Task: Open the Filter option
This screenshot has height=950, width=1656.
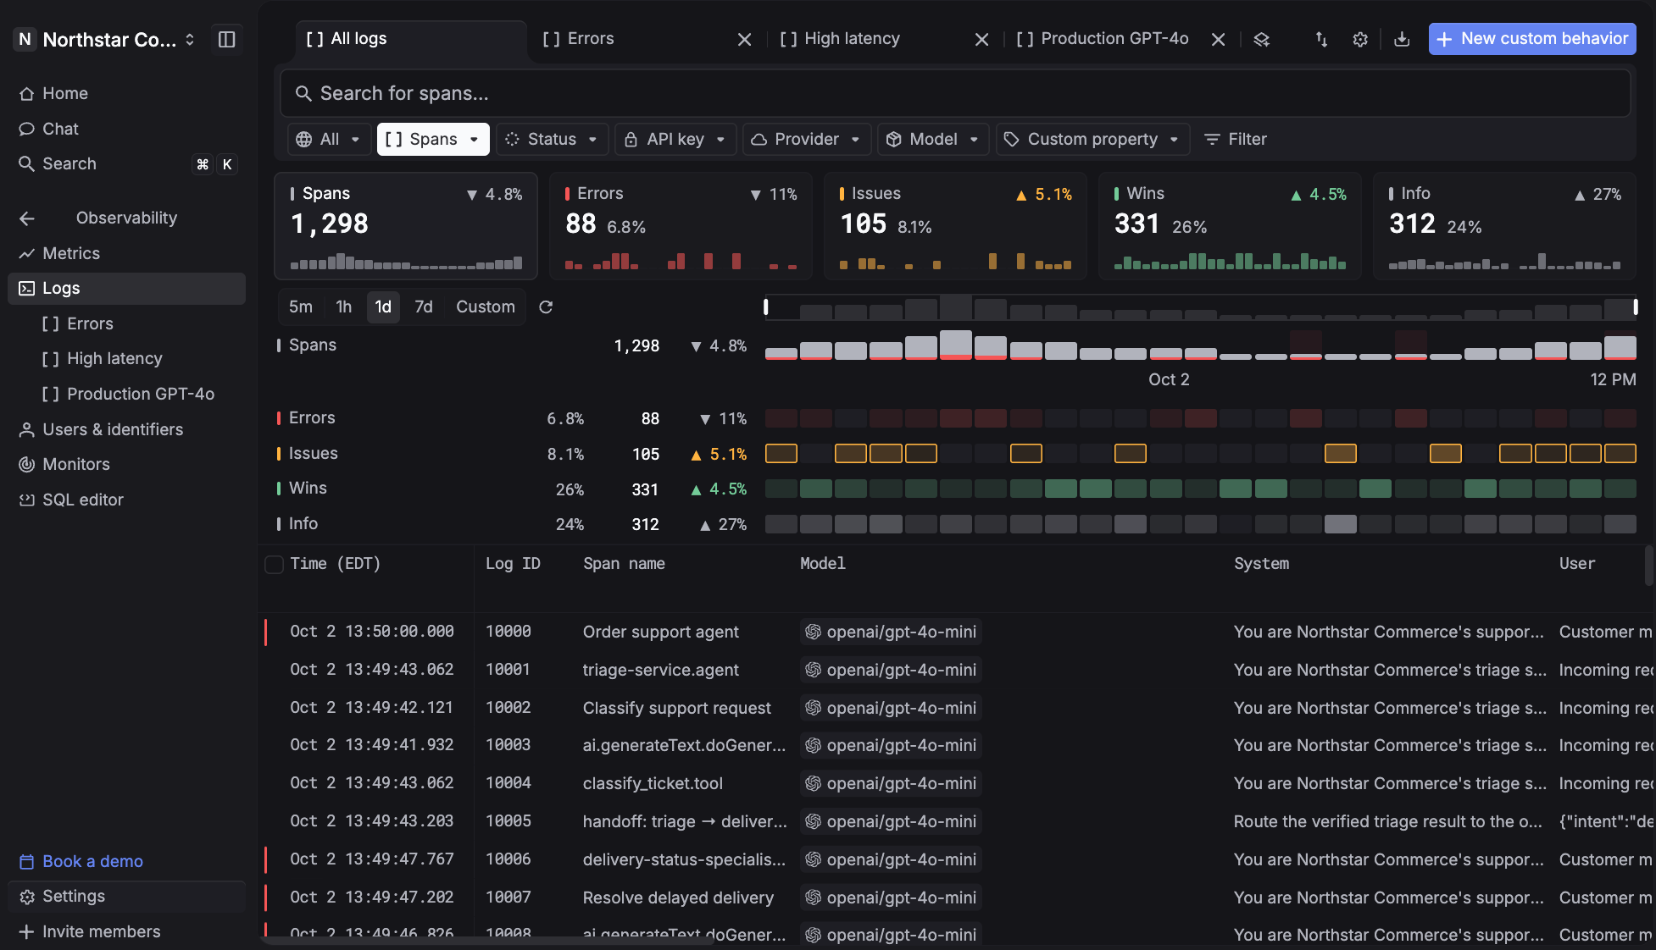Action: pos(1236,139)
